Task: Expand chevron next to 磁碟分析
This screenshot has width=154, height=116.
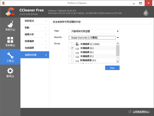Action: point(46,35)
